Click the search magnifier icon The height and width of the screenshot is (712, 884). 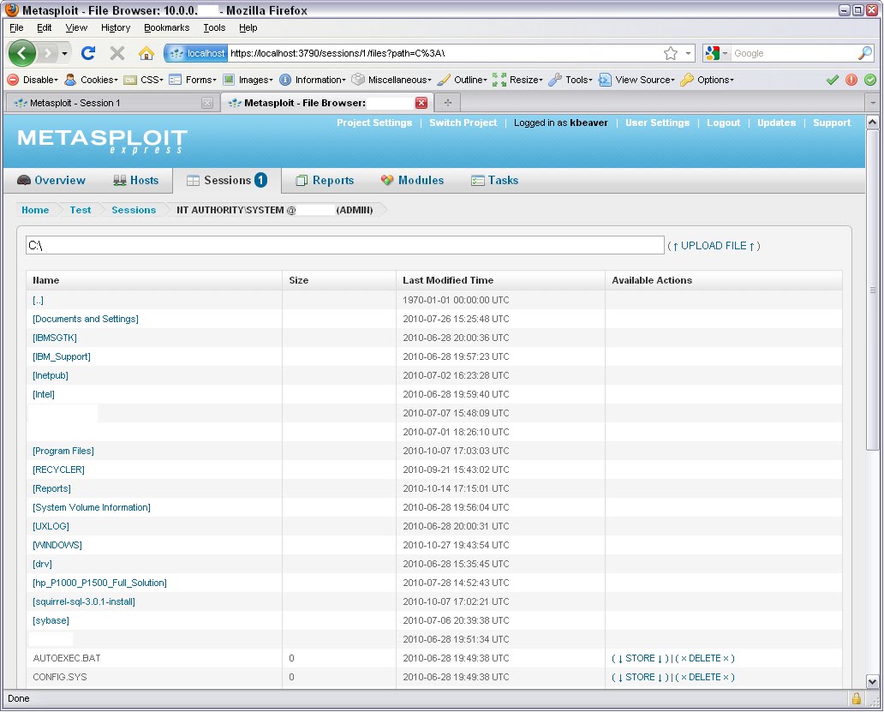pos(865,54)
